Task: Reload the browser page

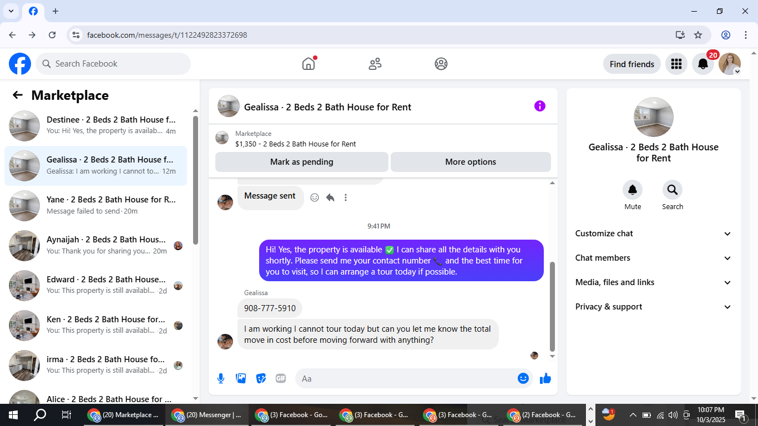Action: pyautogui.click(x=52, y=35)
